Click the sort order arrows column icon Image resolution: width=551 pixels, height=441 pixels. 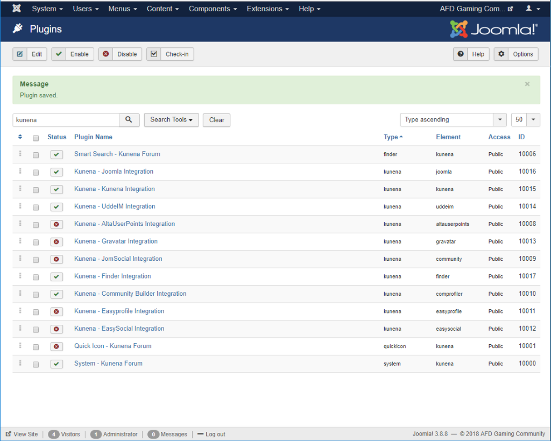20,137
